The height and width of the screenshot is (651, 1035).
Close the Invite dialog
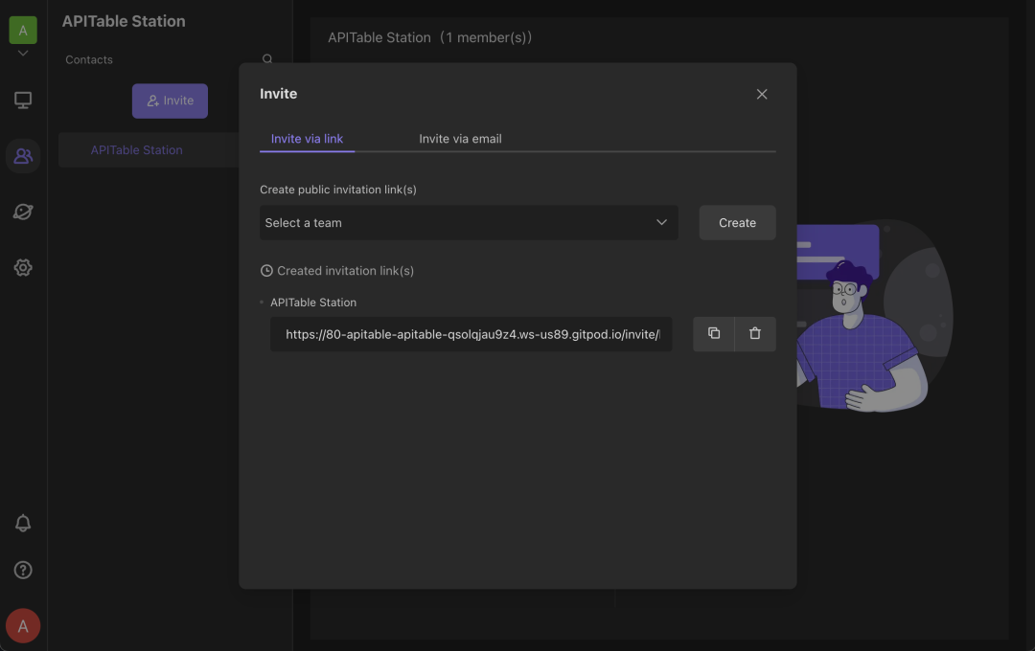(762, 95)
